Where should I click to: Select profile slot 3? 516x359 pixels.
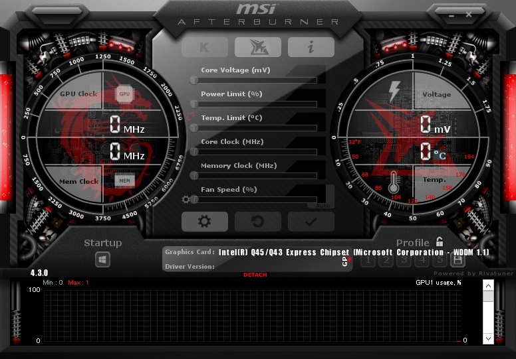point(404,261)
